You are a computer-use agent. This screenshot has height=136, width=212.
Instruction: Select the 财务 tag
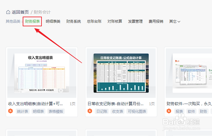click(x=203, y=111)
